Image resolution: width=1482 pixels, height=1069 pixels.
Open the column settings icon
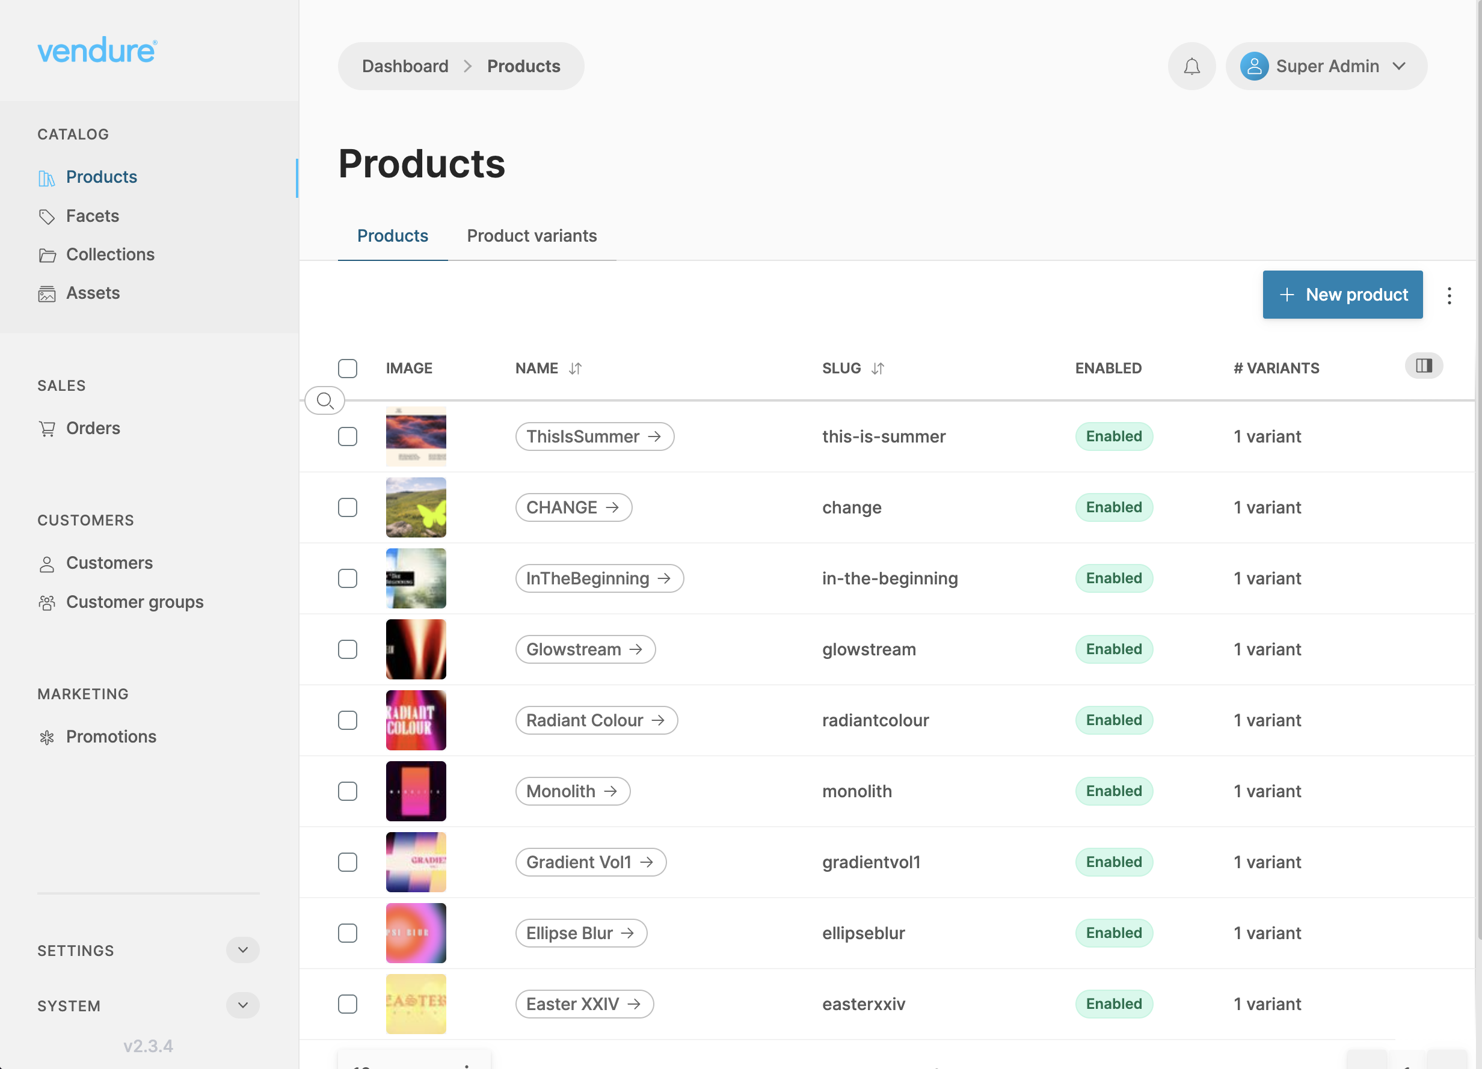pos(1424,366)
